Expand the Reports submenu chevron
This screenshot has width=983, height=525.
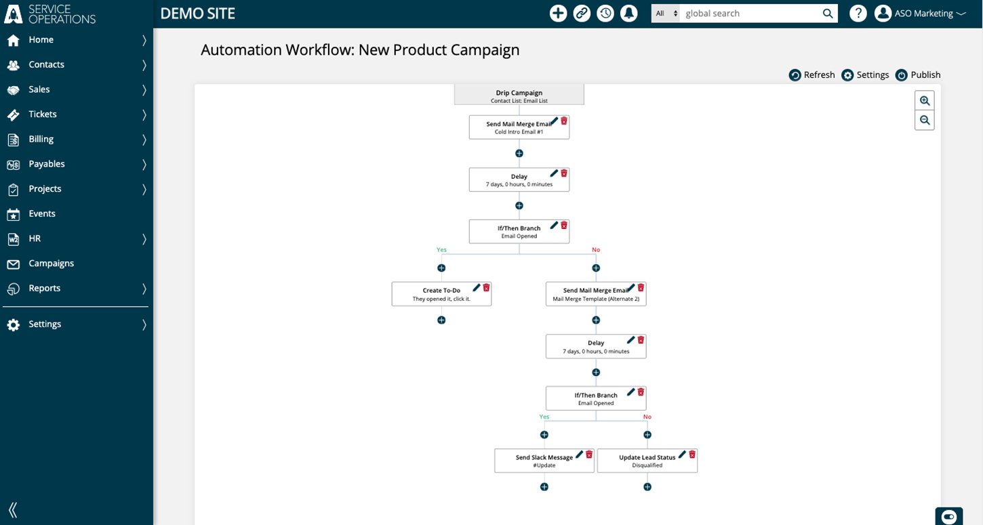(144, 289)
